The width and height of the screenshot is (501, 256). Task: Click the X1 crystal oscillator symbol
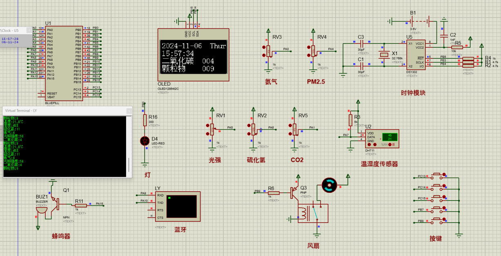[x=384, y=55]
